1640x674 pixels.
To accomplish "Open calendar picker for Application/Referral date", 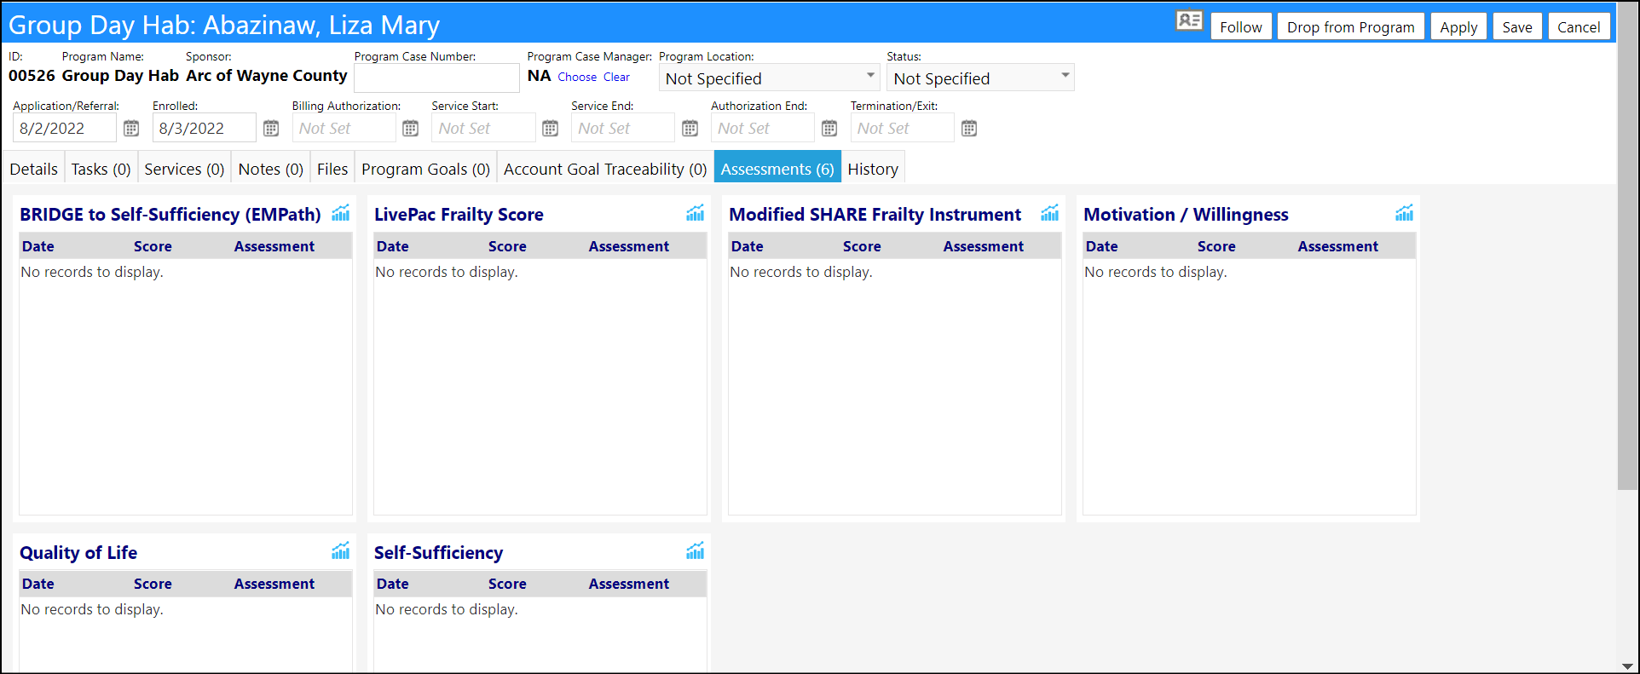I will pos(131,129).
